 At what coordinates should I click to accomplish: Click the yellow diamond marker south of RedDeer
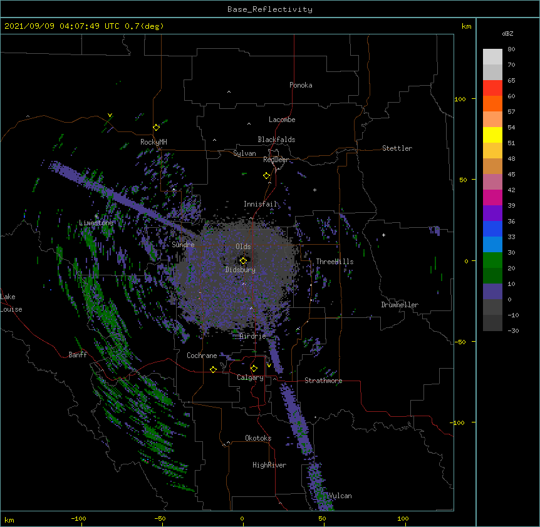click(266, 176)
